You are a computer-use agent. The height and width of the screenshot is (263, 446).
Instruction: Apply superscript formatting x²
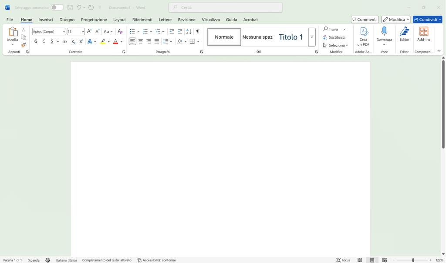click(81, 41)
